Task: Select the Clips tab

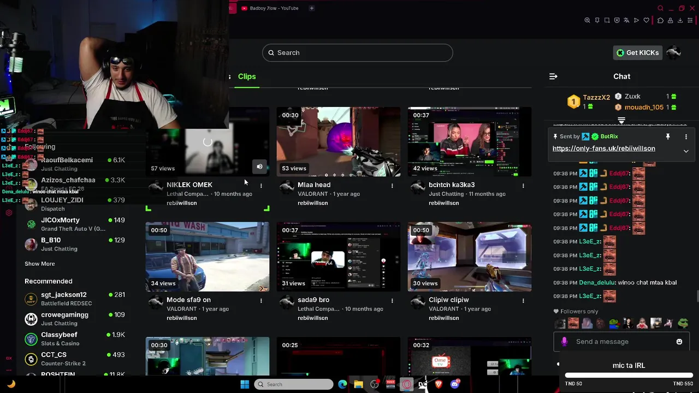Action: coord(247,76)
